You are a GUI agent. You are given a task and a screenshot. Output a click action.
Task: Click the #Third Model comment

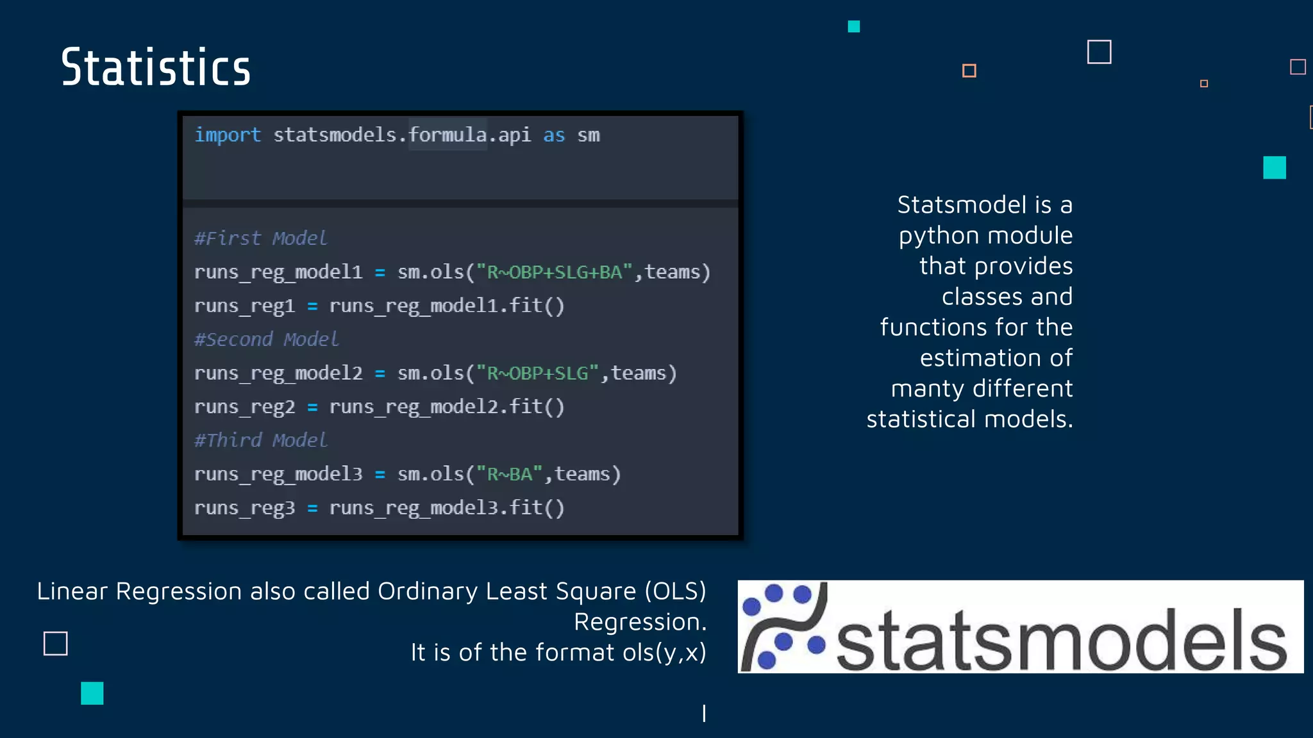(260, 441)
